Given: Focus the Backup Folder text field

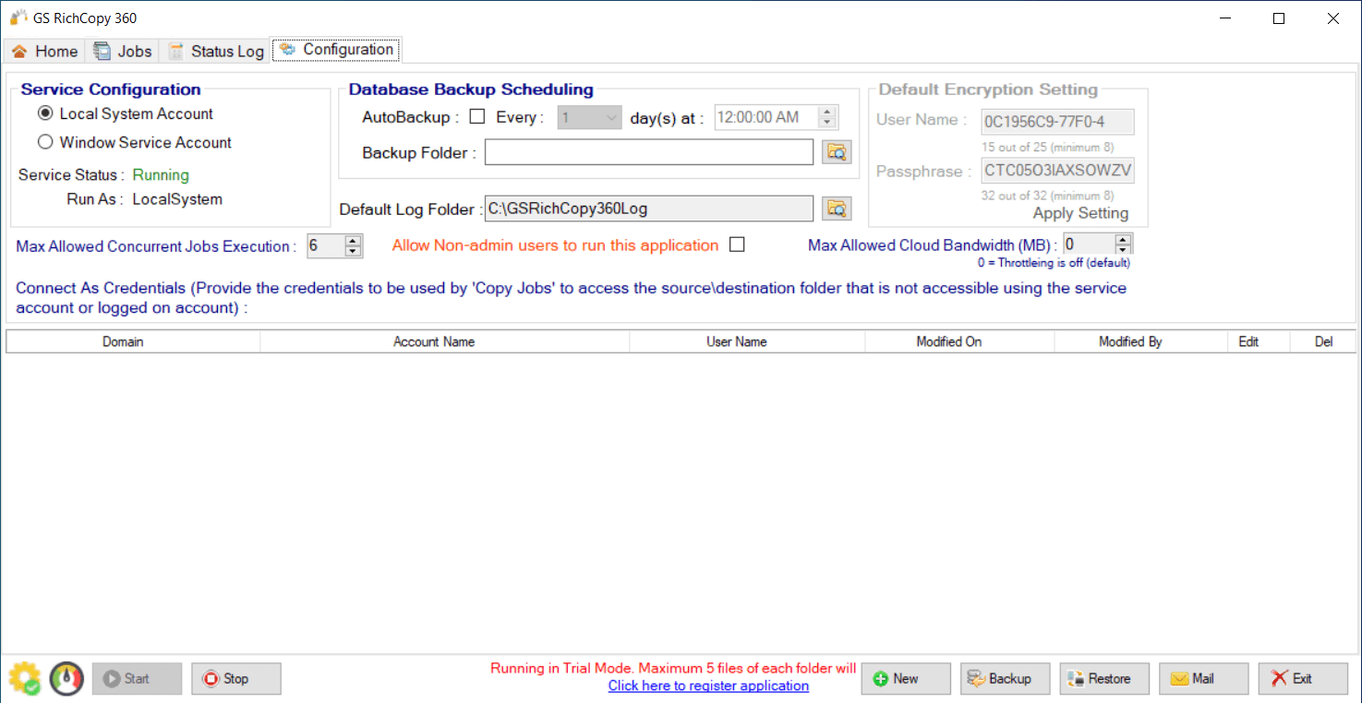Looking at the screenshot, I should pos(649,152).
